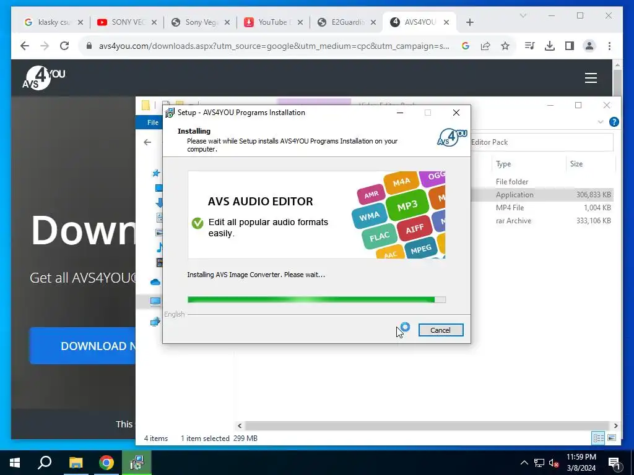
Task: Click the setup installer taskbar icon
Action: click(x=137, y=463)
